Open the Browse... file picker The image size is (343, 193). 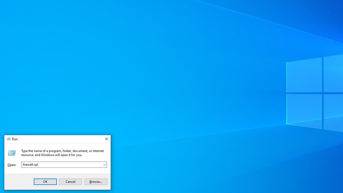point(96,182)
